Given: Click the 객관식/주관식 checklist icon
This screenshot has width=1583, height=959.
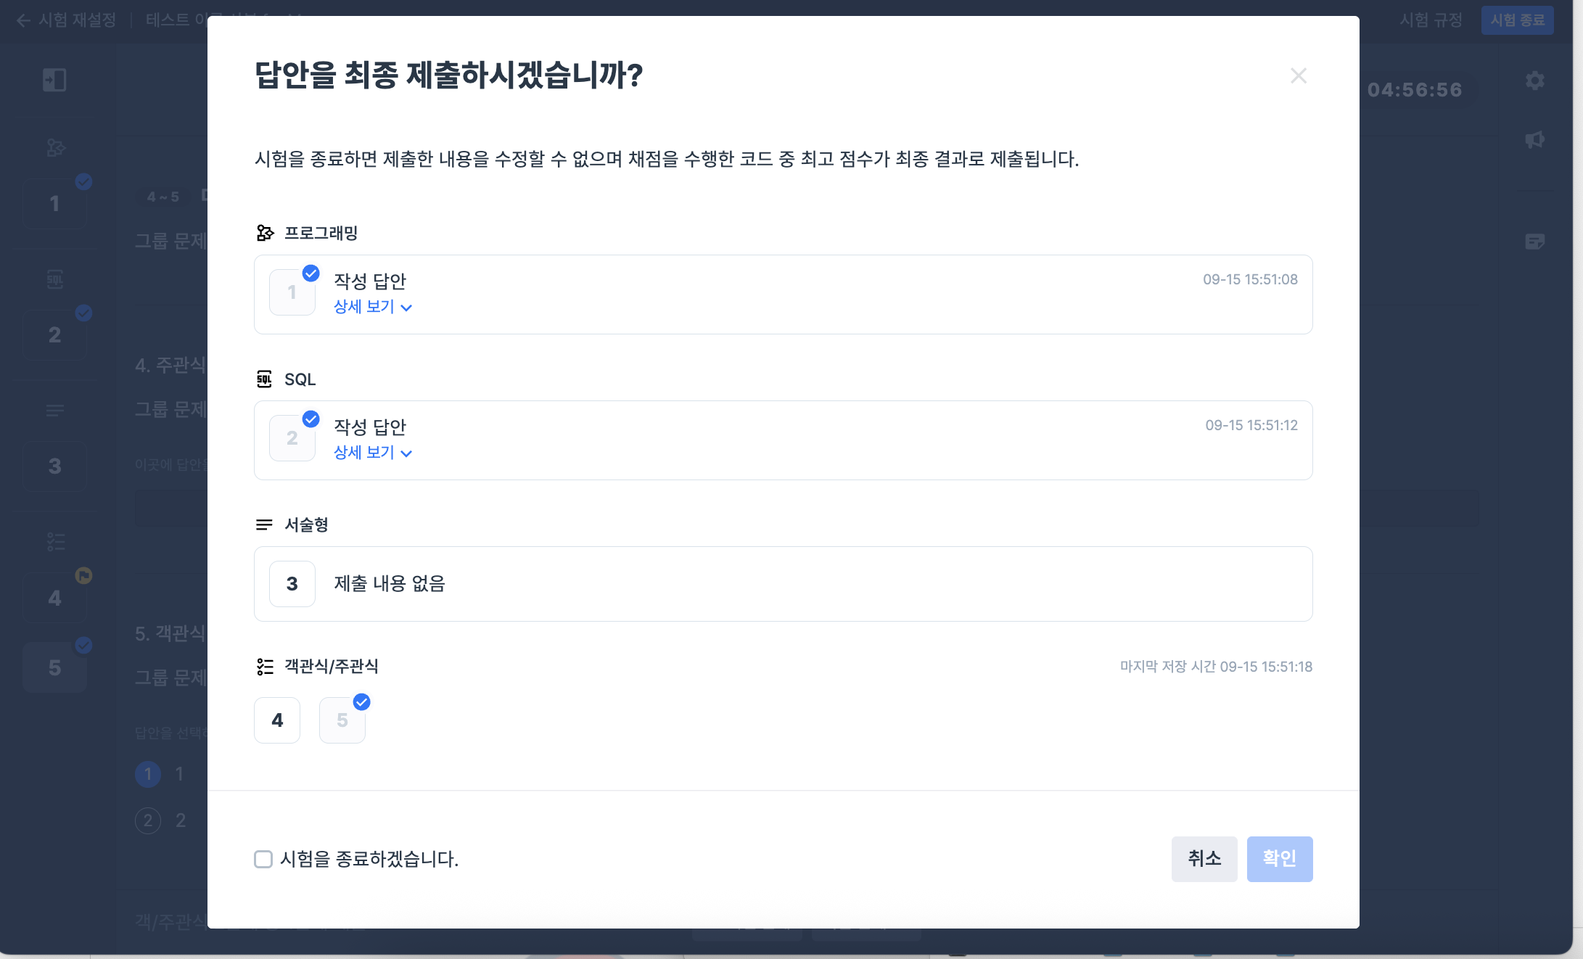Looking at the screenshot, I should (x=265, y=667).
